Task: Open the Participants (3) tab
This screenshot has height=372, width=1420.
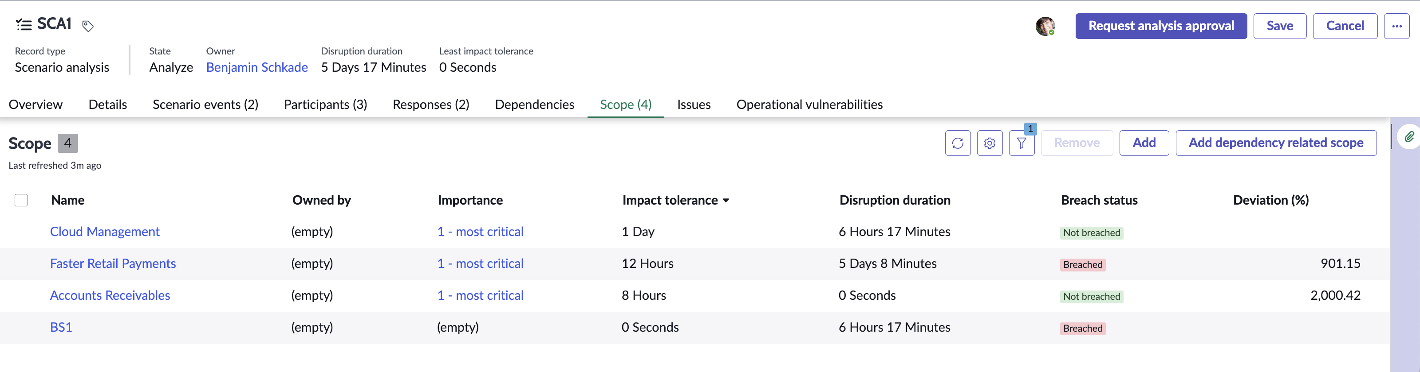Action: click(x=325, y=105)
